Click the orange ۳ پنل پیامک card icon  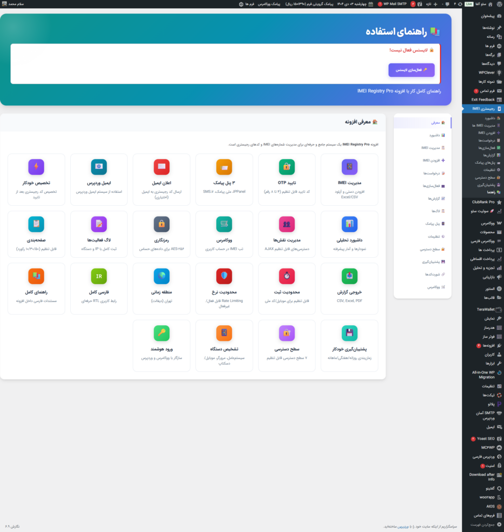click(224, 167)
